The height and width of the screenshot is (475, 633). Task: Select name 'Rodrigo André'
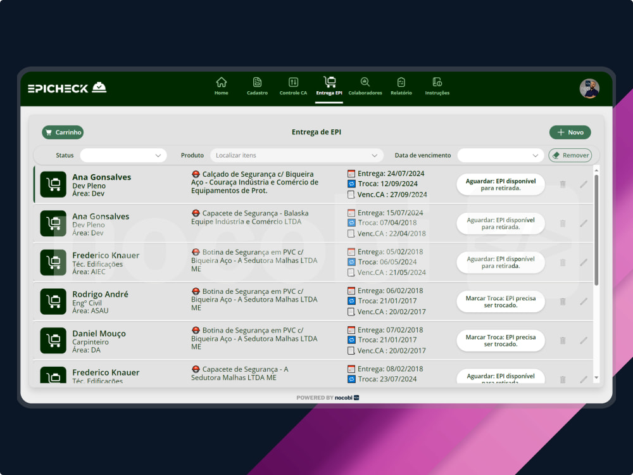(100, 294)
